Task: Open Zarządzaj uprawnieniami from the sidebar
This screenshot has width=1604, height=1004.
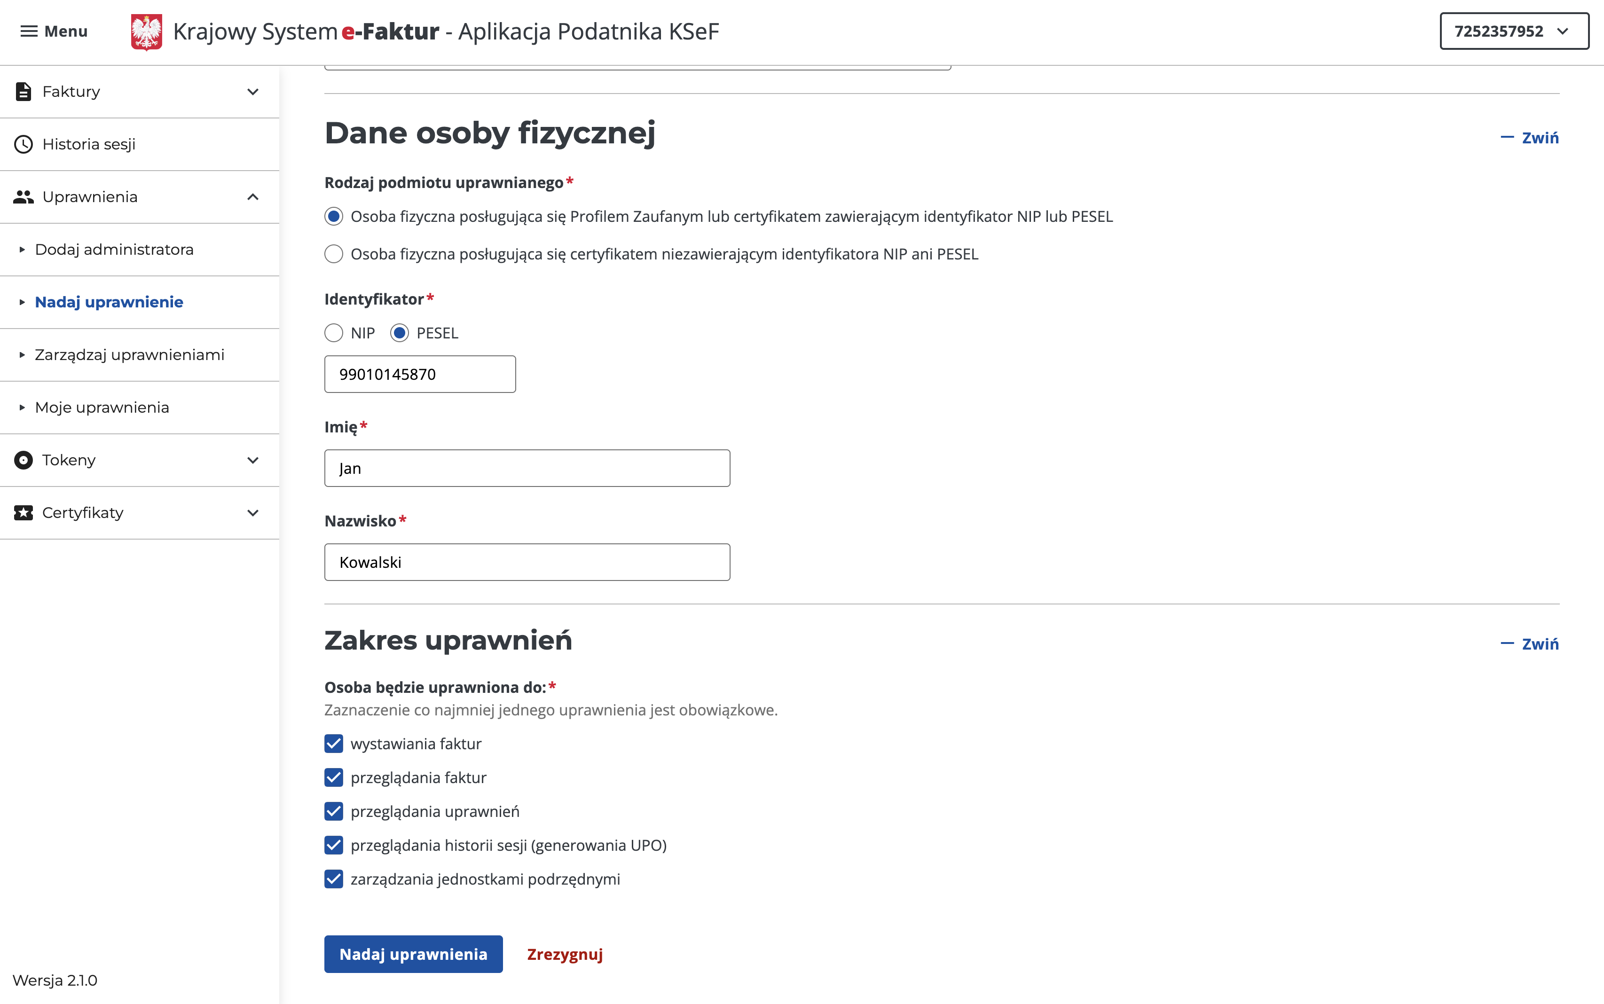Action: point(129,354)
